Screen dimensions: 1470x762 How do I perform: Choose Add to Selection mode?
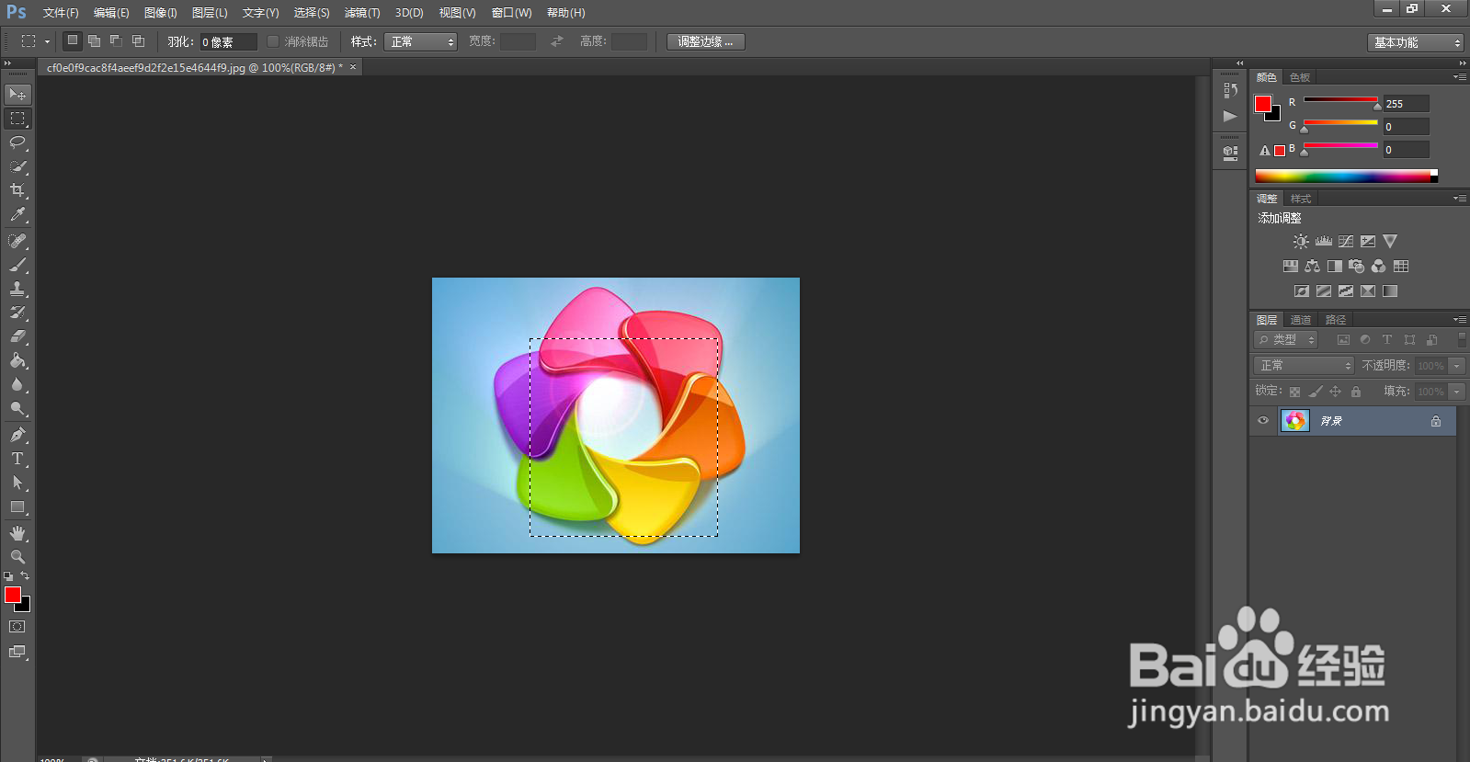pyautogui.click(x=94, y=41)
